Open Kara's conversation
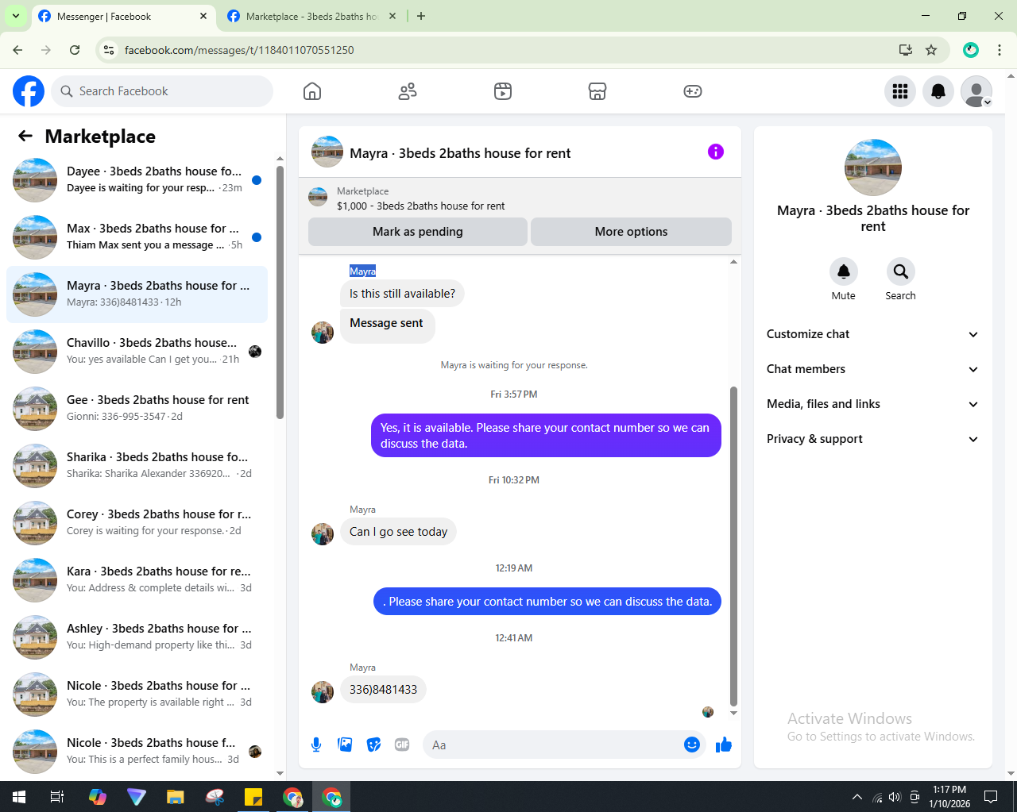The image size is (1017, 812). [x=137, y=580]
